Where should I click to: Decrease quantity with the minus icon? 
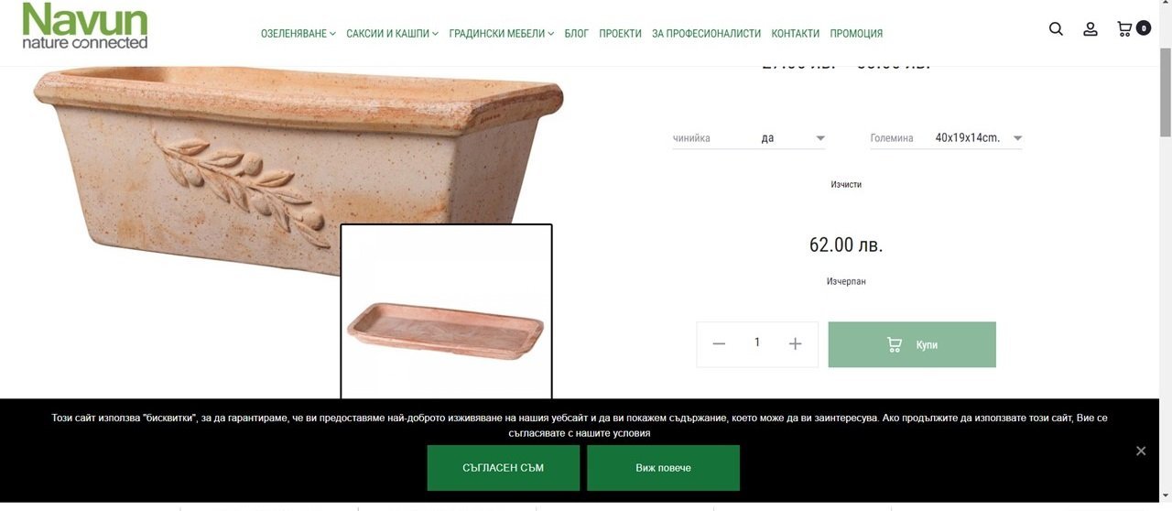pyautogui.click(x=719, y=343)
